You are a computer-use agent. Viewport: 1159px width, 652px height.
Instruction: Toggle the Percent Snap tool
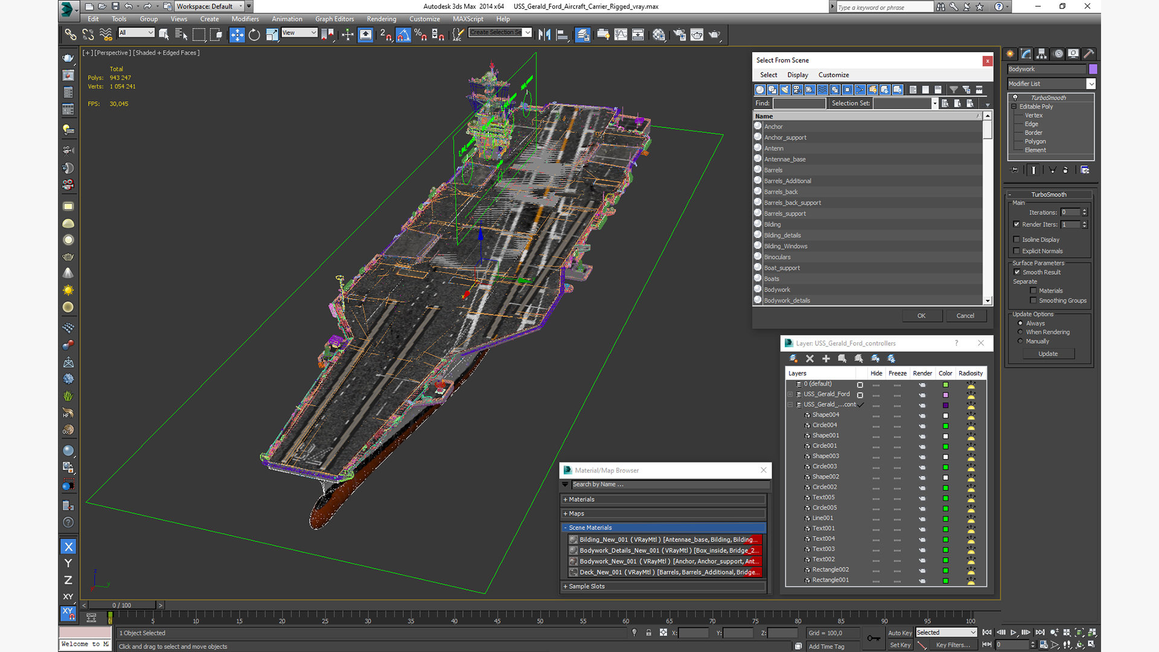click(421, 34)
